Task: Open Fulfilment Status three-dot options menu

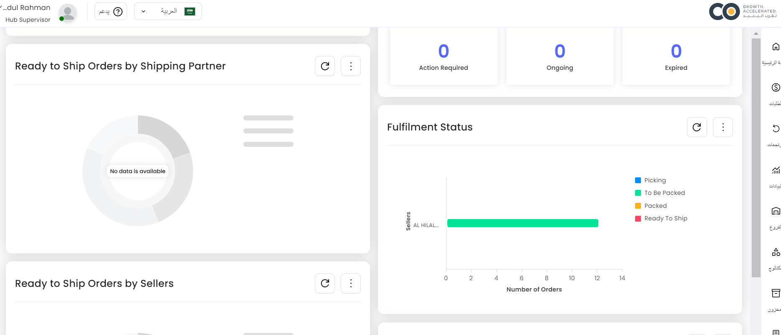Action: [723, 127]
